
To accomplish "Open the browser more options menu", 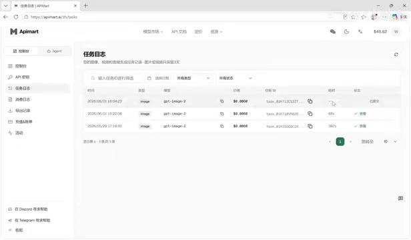I will point(384,17).
